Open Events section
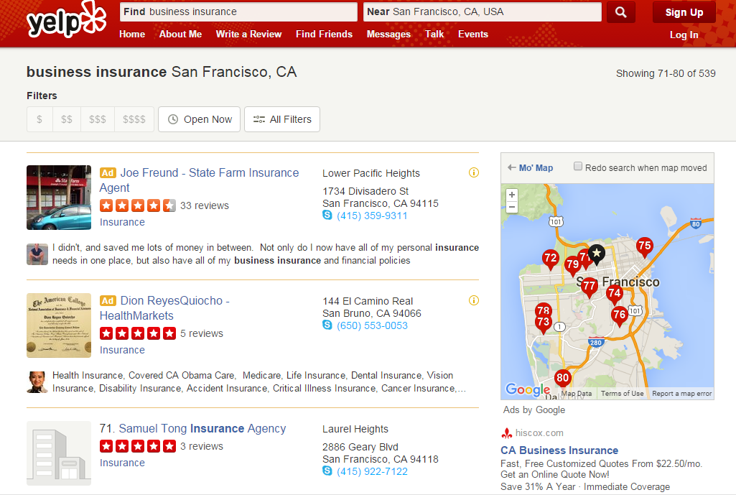 [473, 34]
